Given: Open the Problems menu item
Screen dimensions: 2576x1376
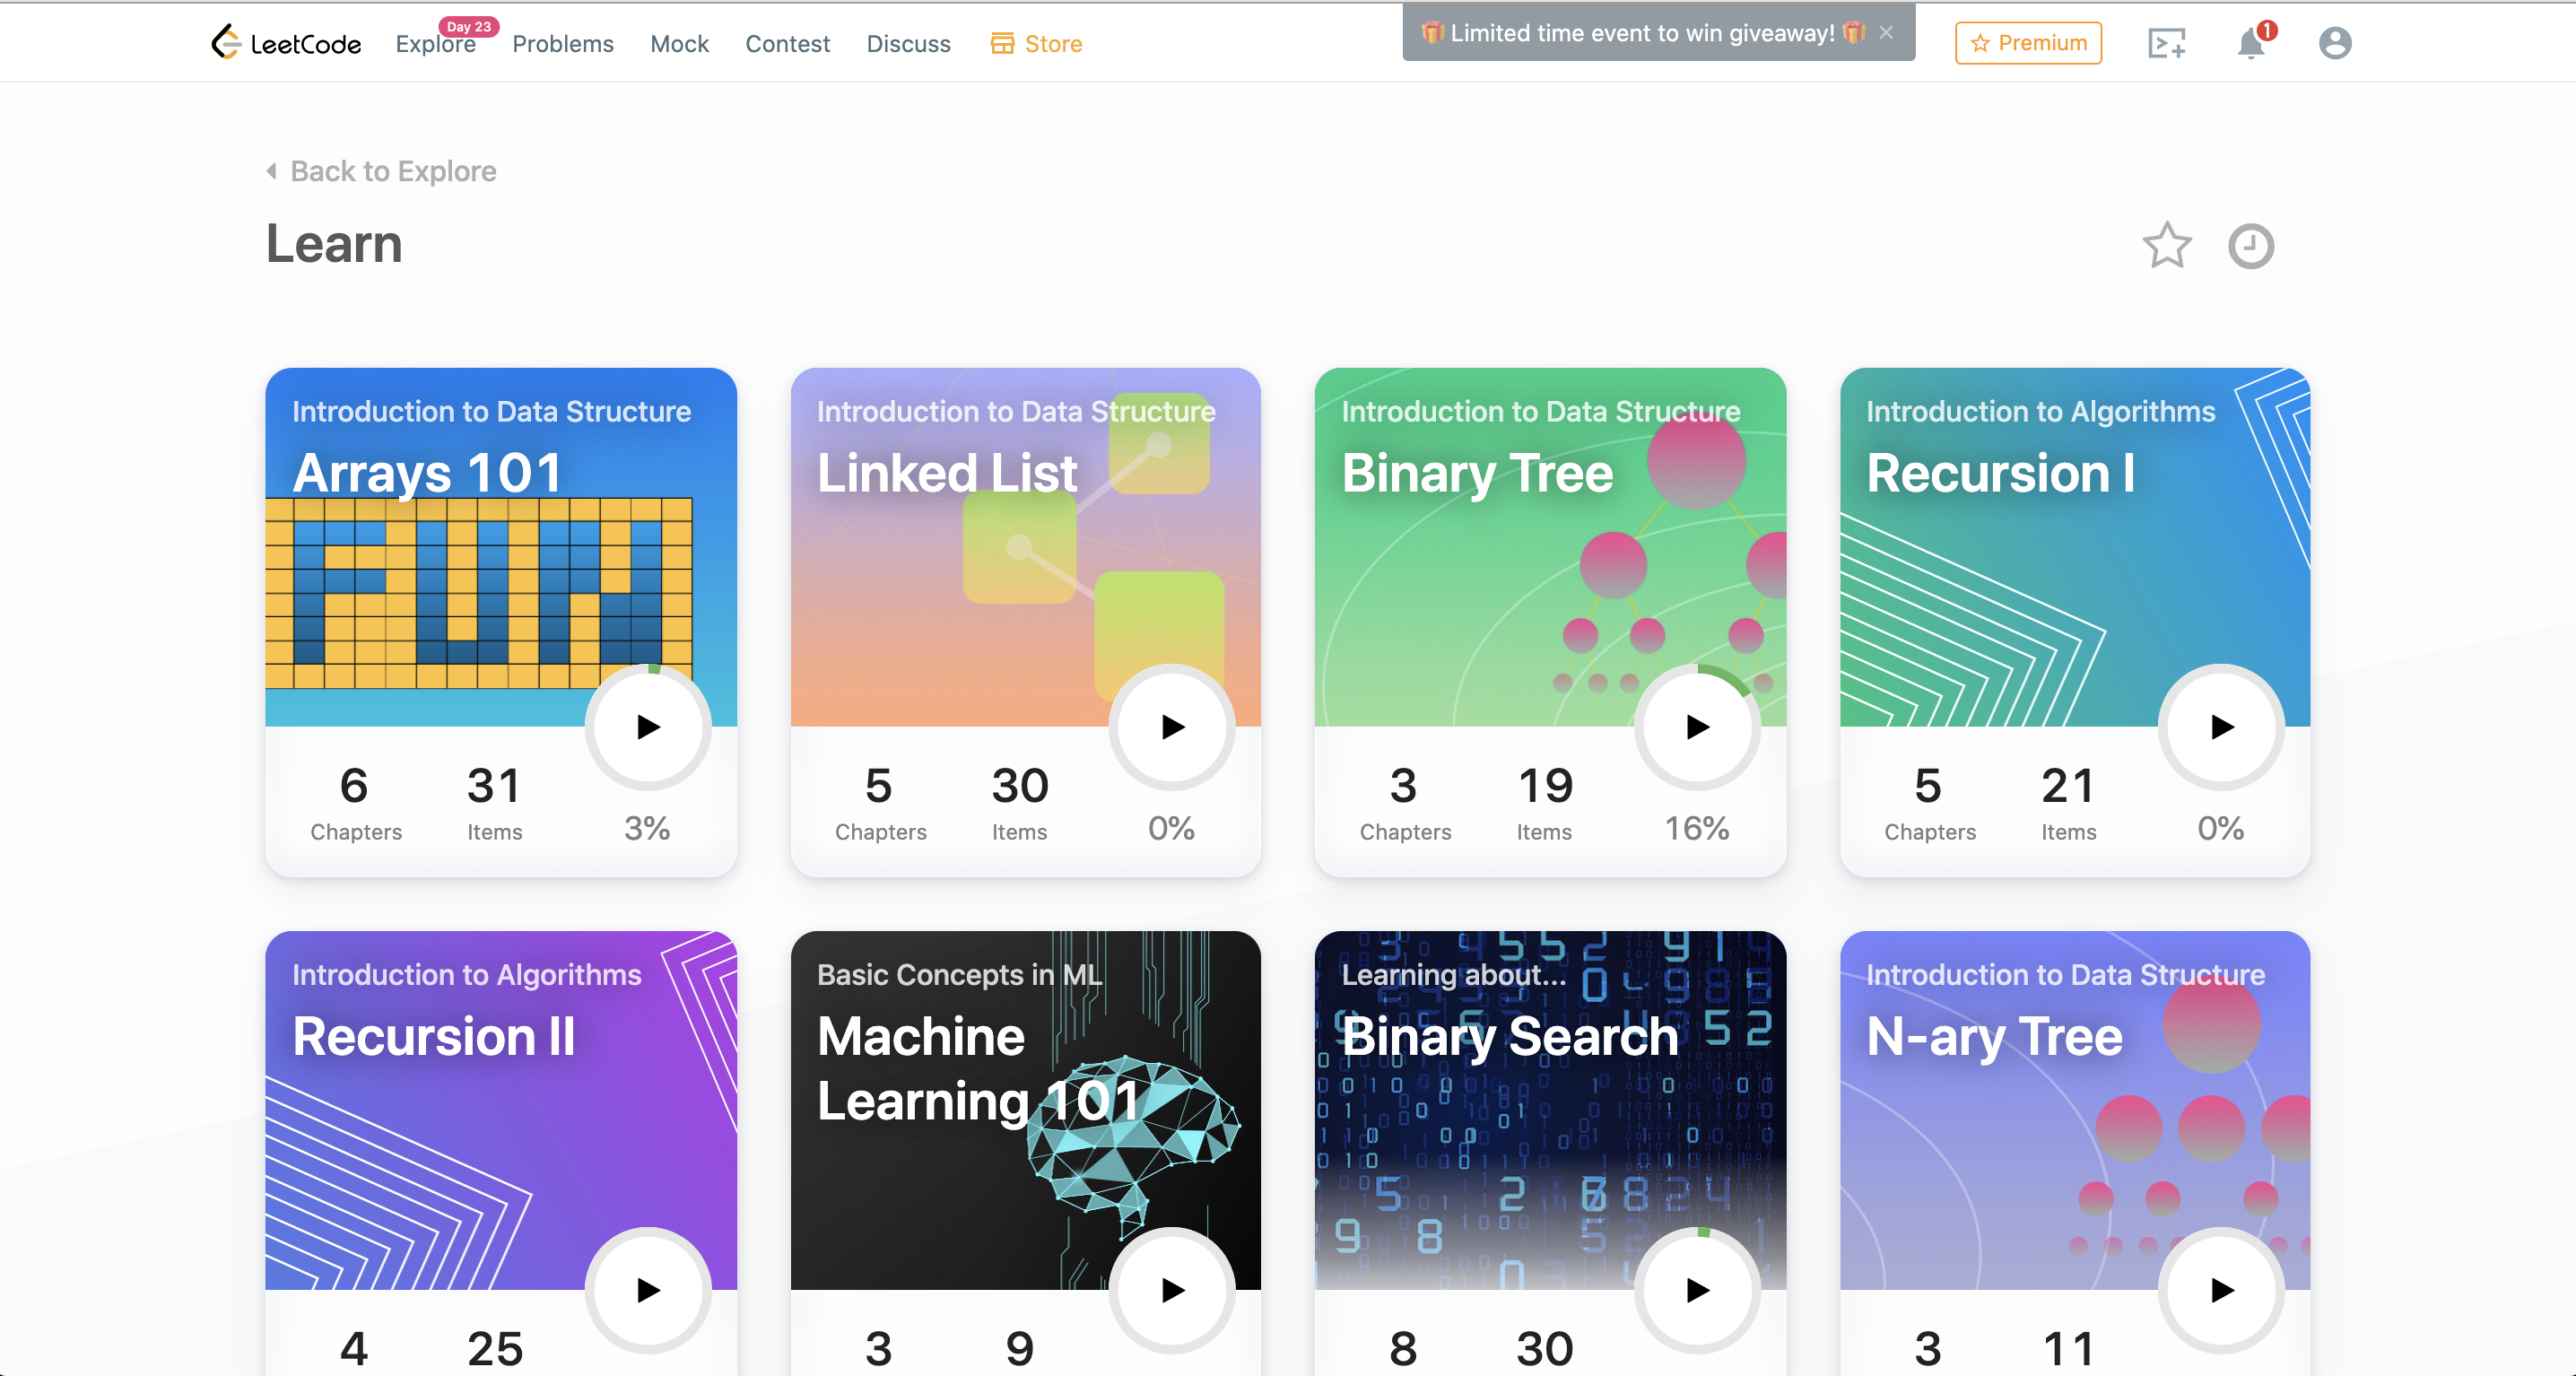Looking at the screenshot, I should click(562, 44).
